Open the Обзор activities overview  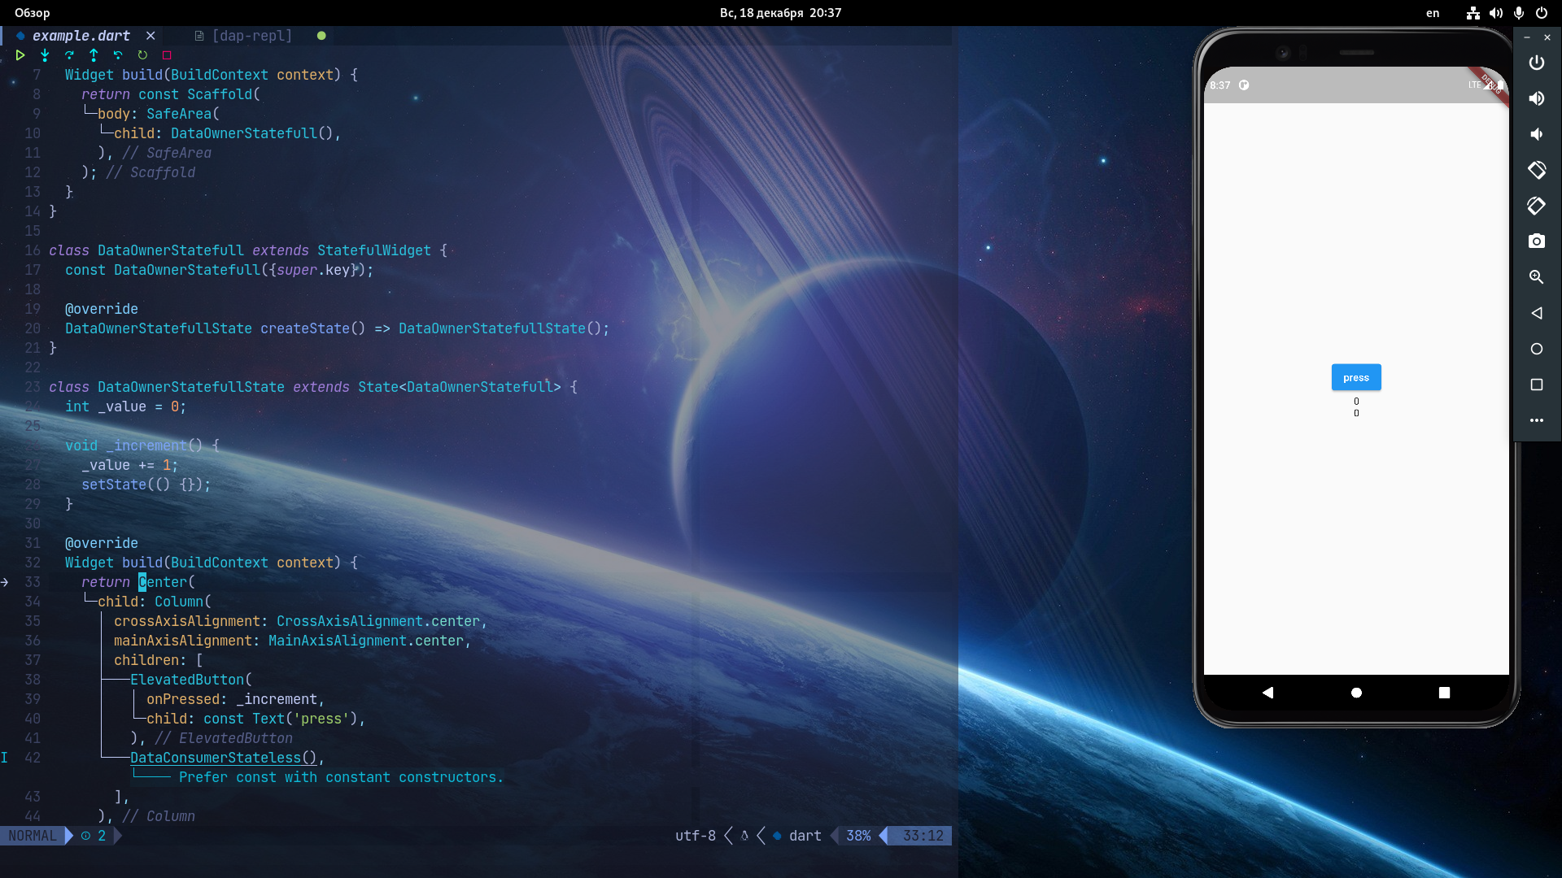33,13
